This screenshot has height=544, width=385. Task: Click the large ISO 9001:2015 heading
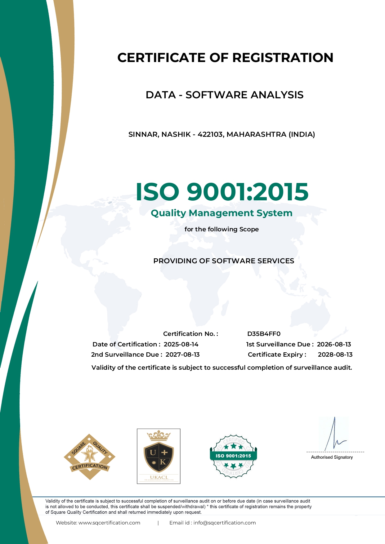[222, 191]
